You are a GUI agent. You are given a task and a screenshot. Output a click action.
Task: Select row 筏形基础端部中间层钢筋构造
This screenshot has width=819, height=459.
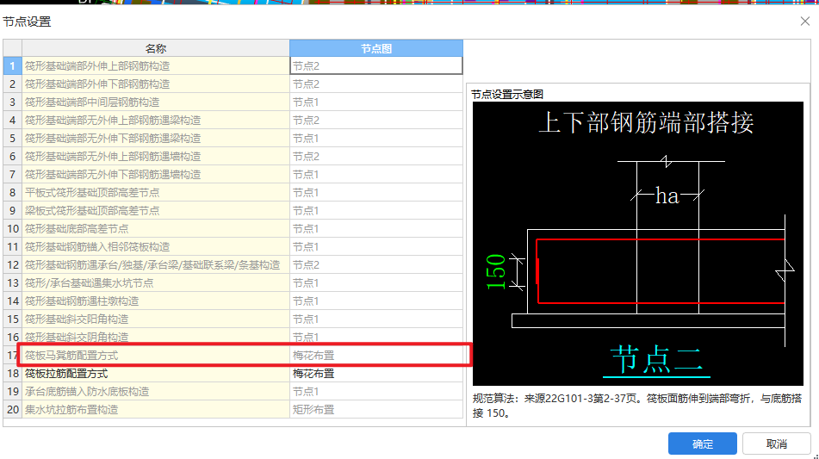click(x=156, y=102)
